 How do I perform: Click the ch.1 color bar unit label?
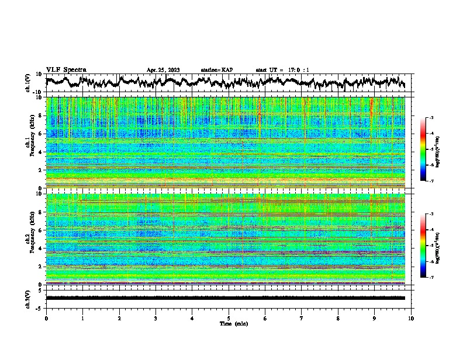tap(437, 152)
